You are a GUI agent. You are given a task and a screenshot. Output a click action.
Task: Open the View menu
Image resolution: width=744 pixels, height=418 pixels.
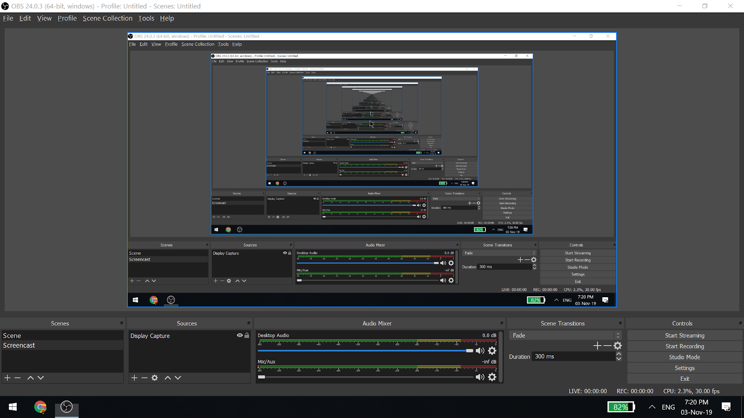(44, 18)
